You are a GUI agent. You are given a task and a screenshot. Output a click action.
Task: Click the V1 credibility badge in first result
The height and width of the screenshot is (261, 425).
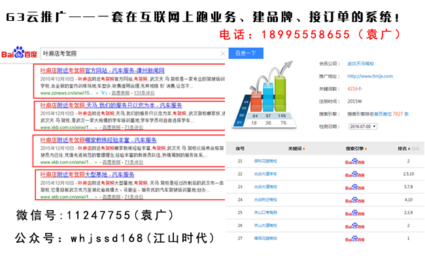point(105,93)
